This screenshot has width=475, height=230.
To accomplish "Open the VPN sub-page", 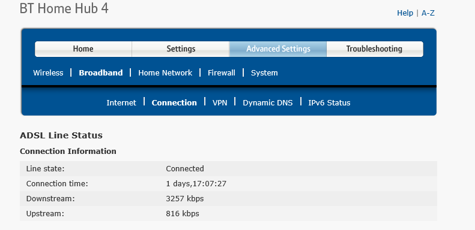I will point(220,103).
